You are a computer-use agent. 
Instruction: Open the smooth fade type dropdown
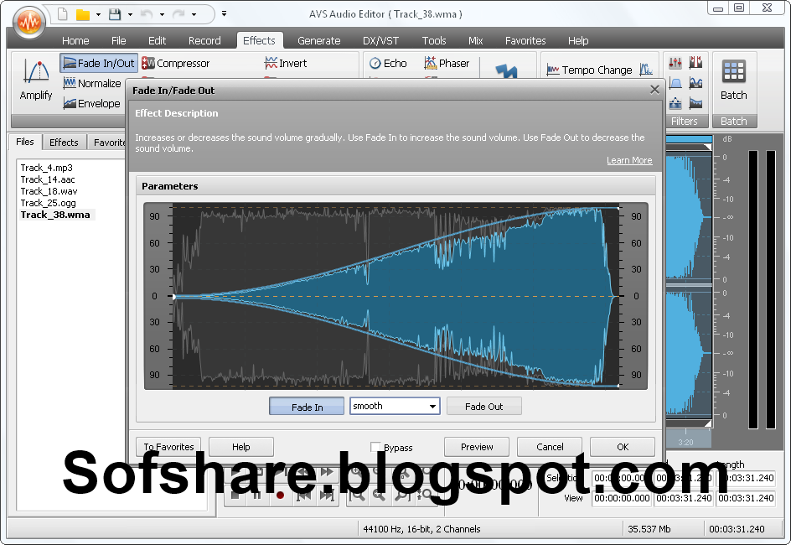coord(395,406)
